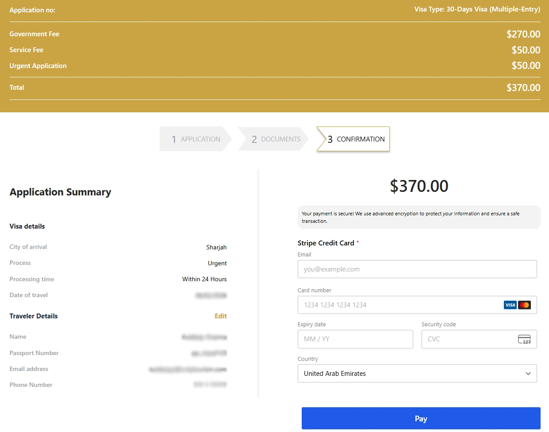Screen dimensions: 549x432
Task: Click the Email input field
Action: point(417,269)
